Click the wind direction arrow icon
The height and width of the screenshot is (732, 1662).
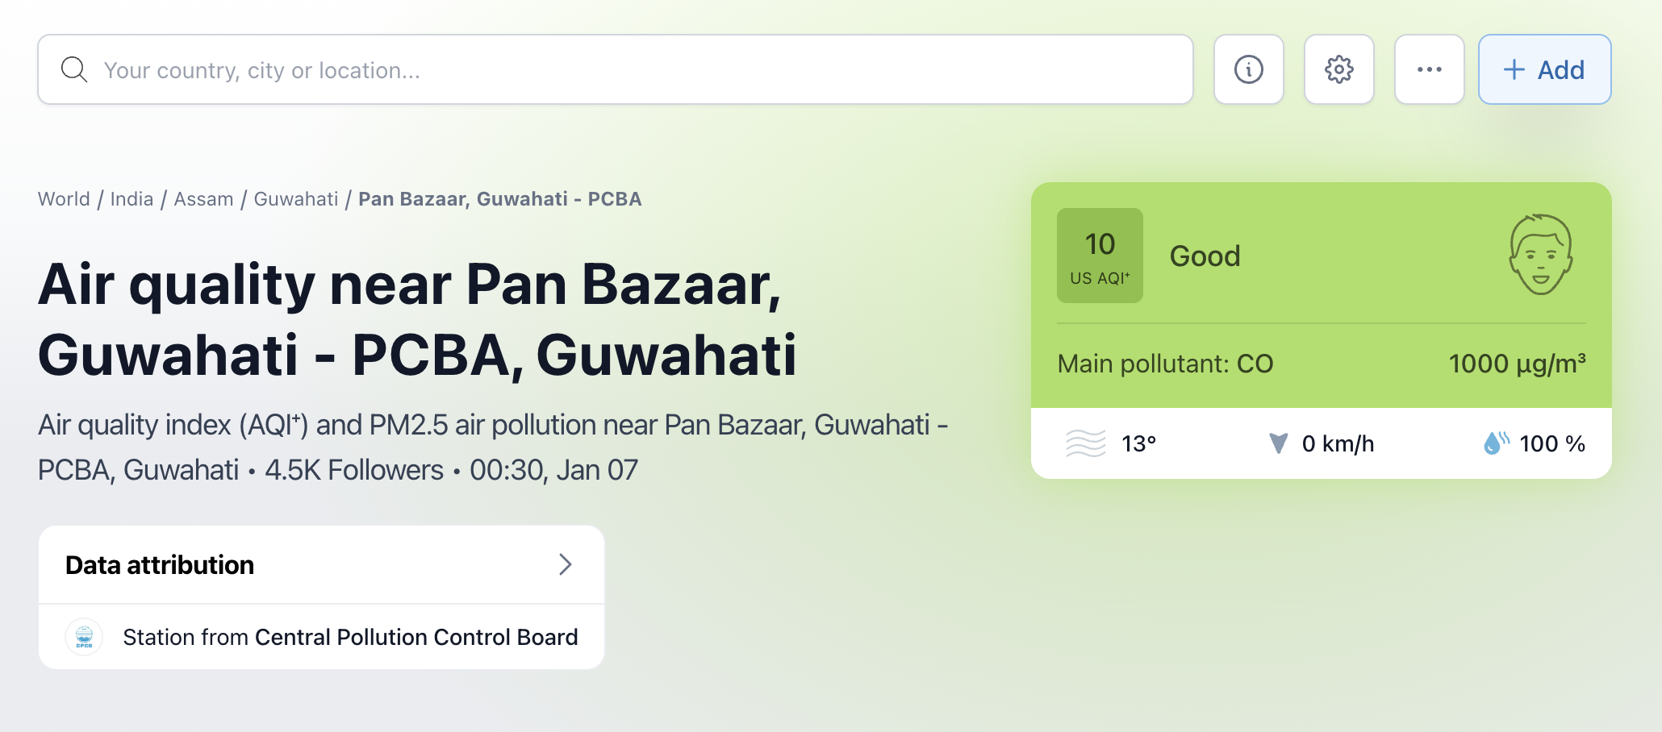(x=1278, y=443)
